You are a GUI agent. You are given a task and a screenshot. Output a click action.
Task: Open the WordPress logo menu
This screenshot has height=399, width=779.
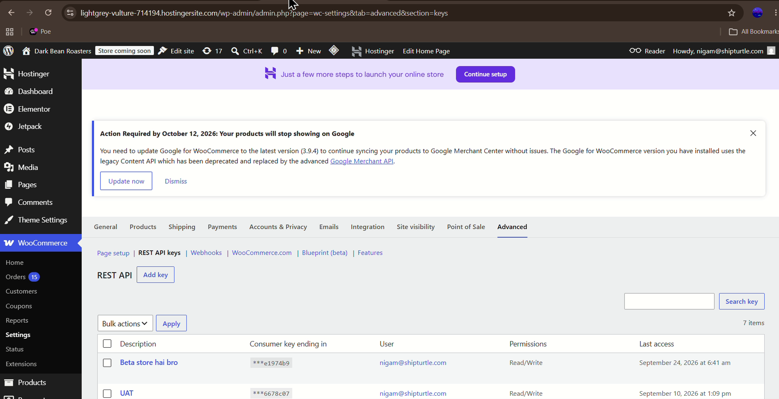[x=9, y=51]
